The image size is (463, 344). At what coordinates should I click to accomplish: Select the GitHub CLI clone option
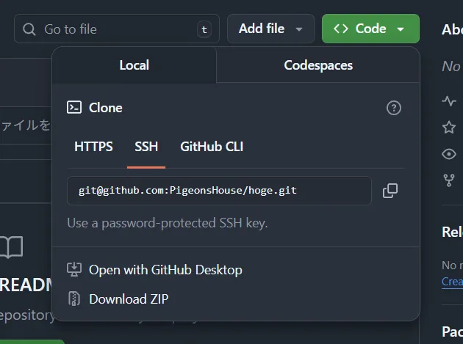pos(212,147)
